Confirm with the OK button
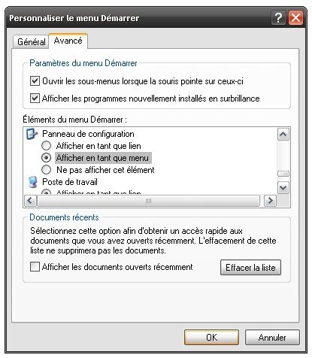 (x=211, y=338)
